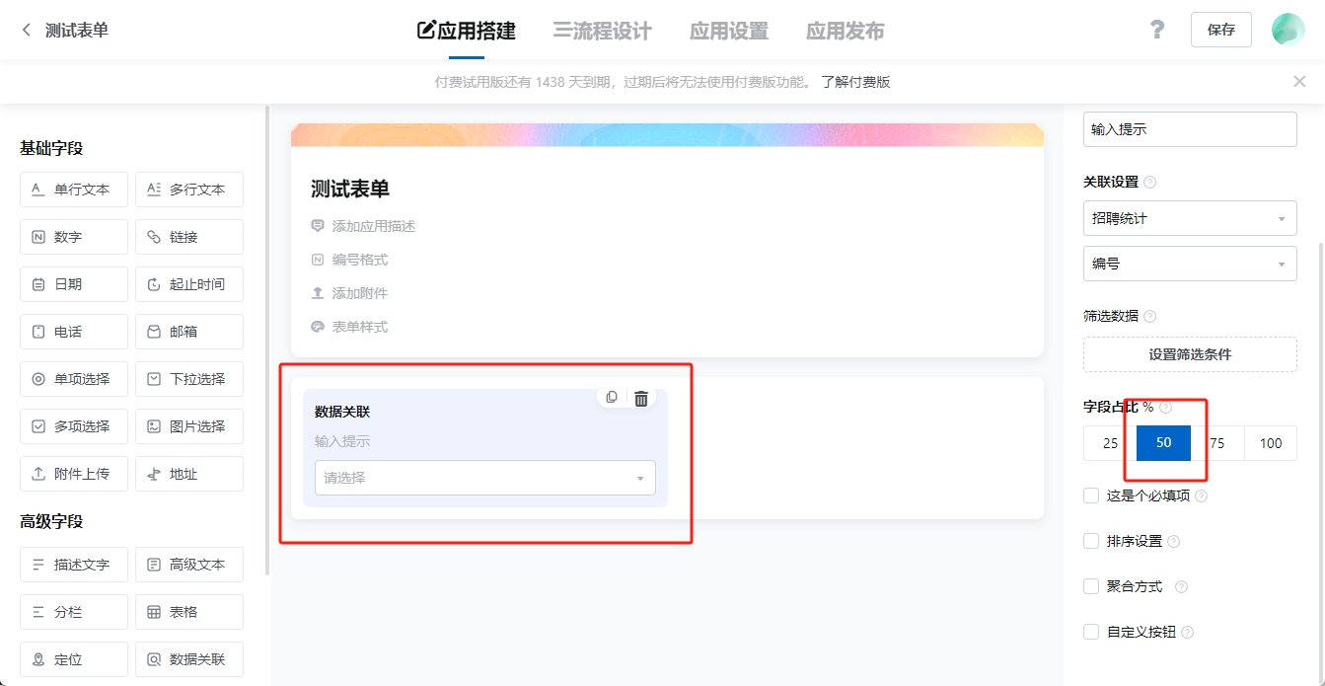Click the back arrow beside 测试表单
1325x686 pixels.
pos(27,31)
